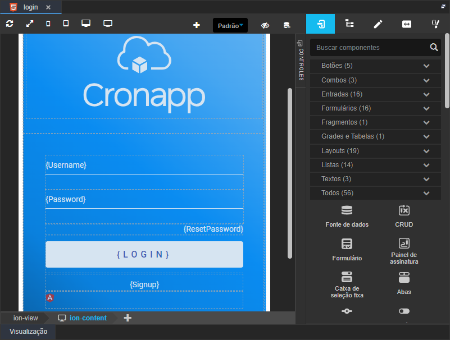This screenshot has width=450, height=340.
Task: Click the database icon in toolbar
Action: (x=287, y=25)
